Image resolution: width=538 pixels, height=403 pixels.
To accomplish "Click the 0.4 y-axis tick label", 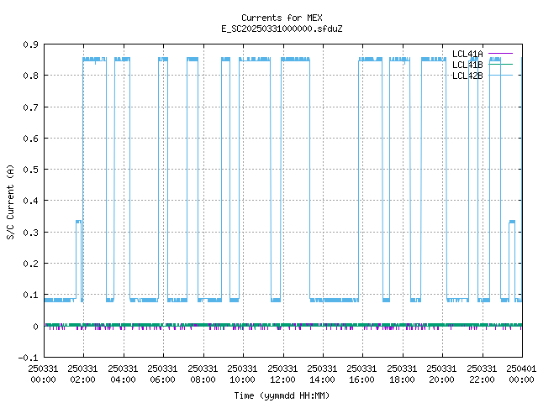I will coord(30,201).
